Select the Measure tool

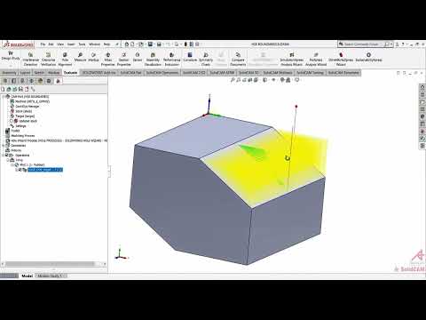80,57
